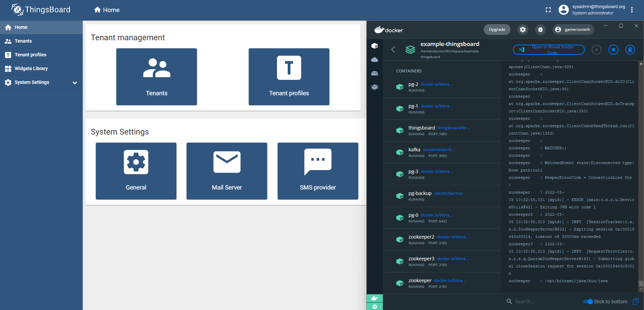Copy logs with the clipboard icon
This screenshot has width=644, height=310.
636,302
